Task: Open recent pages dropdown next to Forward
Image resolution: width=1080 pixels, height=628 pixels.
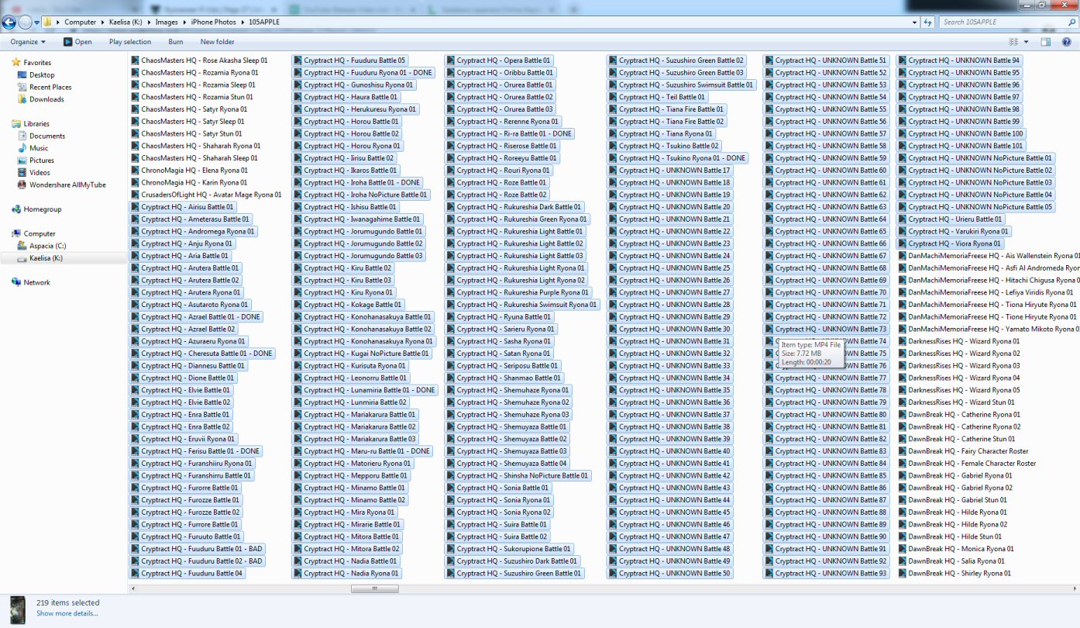Action: coord(36,22)
